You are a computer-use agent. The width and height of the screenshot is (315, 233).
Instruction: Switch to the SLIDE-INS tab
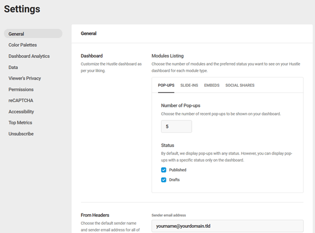189,85
